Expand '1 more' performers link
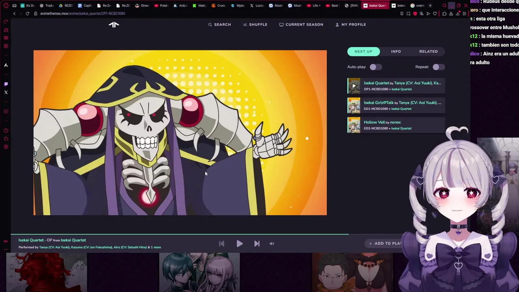 click(x=156, y=247)
